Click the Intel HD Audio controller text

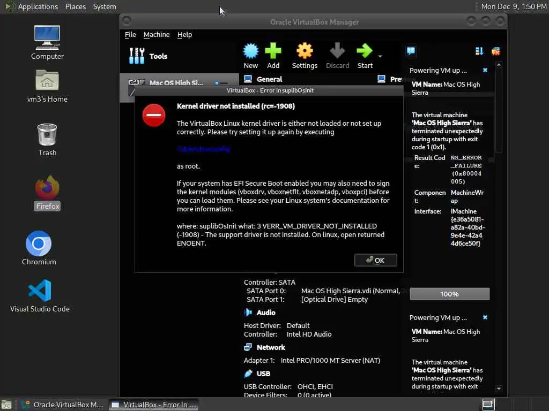click(x=309, y=334)
